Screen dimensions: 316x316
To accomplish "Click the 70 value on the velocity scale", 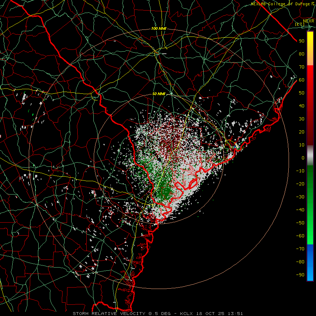I will tap(302, 67).
